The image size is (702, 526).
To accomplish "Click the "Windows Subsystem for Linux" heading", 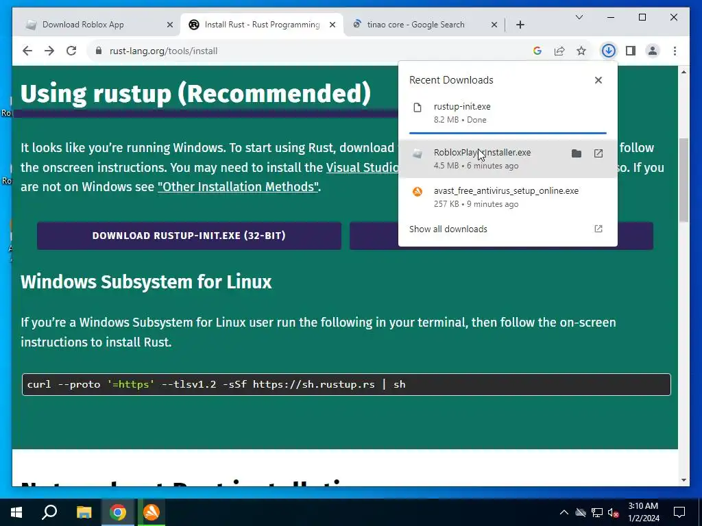I will (146, 282).
